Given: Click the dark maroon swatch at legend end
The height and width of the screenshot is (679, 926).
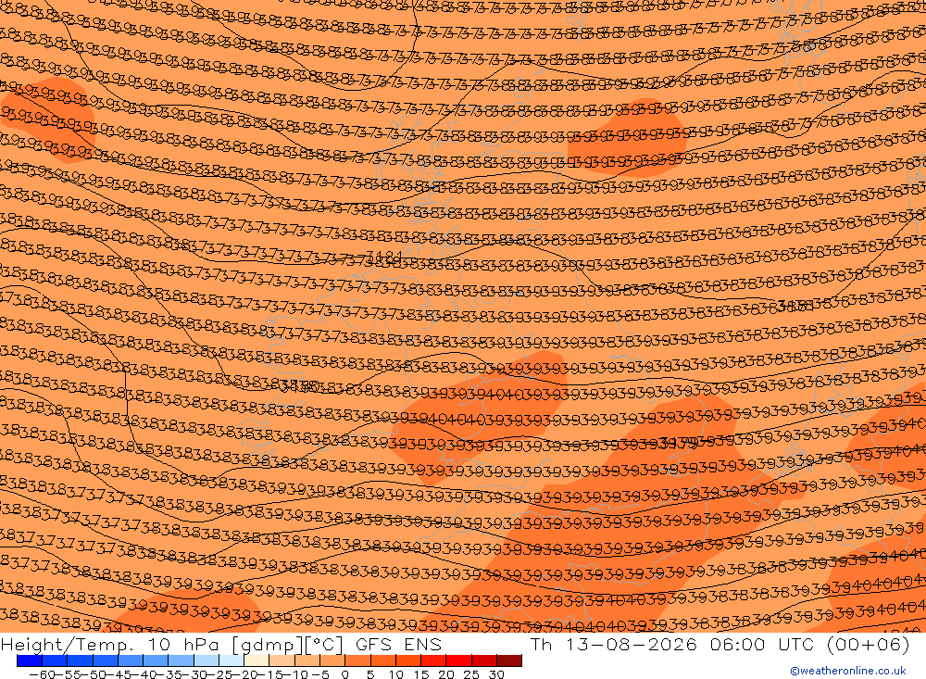Looking at the screenshot, I should (x=509, y=660).
